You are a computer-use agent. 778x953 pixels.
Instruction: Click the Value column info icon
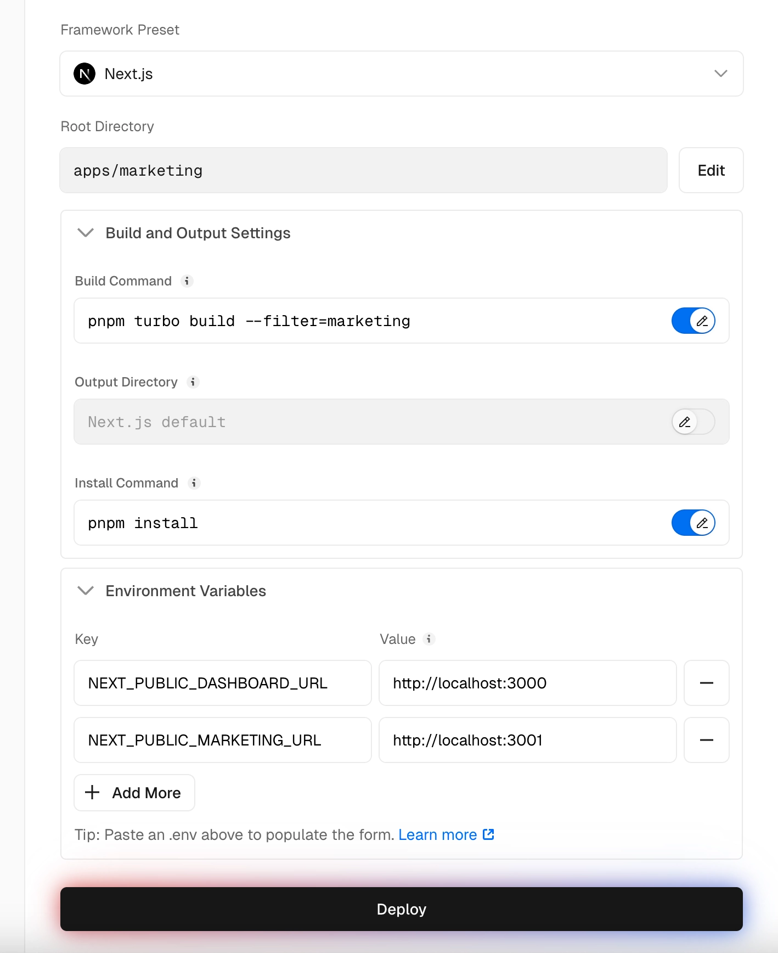tap(429, 639)
